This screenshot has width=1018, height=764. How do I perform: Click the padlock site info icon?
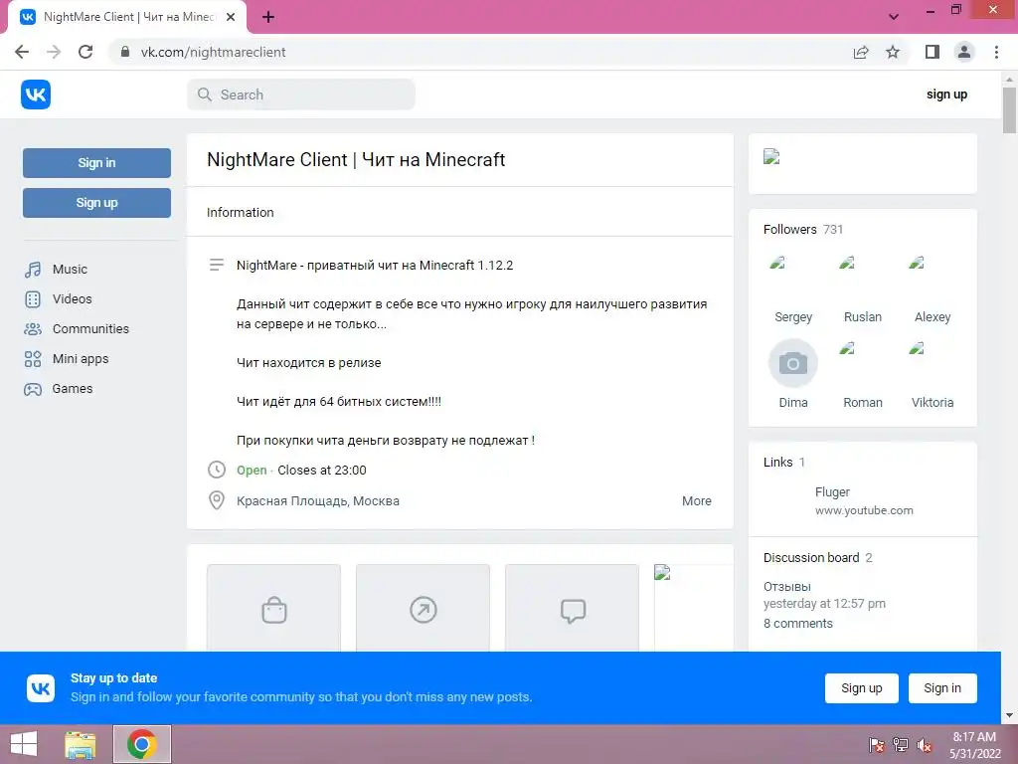pos(125,52)
